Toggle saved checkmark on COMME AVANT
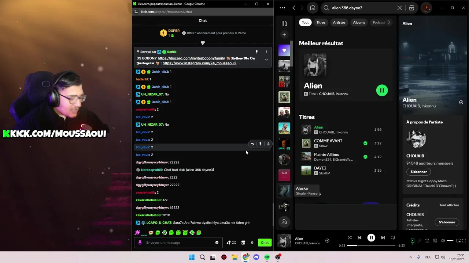Image resolution: width=469 pixels, height=263 pixels. point(365,143)
